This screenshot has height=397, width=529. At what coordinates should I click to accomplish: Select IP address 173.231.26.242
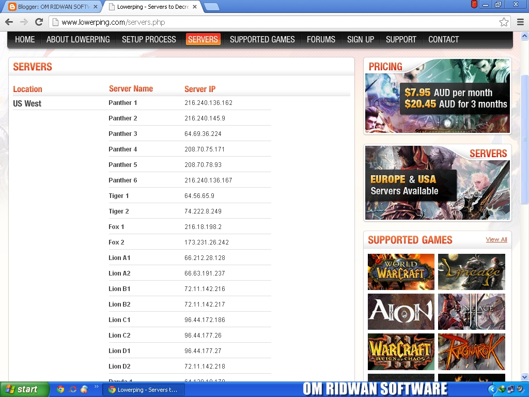(x=207, y=242)
